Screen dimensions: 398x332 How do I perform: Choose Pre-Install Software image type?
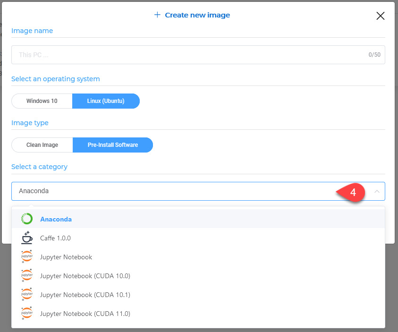point(113,145)
